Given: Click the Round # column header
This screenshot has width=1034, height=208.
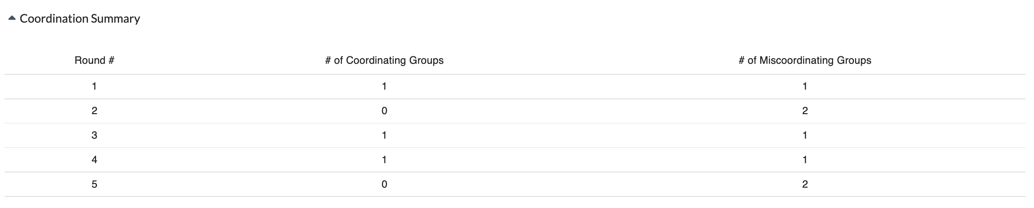Looking at the screenshot, I should (95, 61).
